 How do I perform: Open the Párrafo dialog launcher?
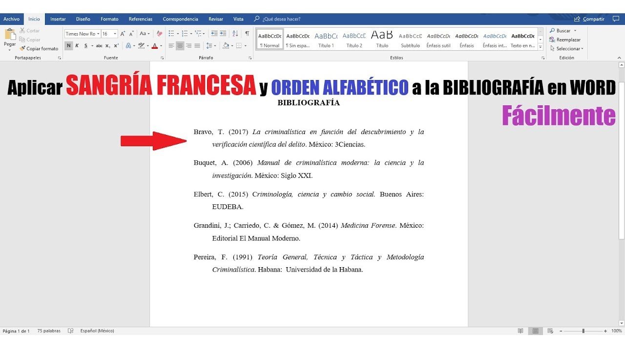pyautogui.click(x=250, y=58)
